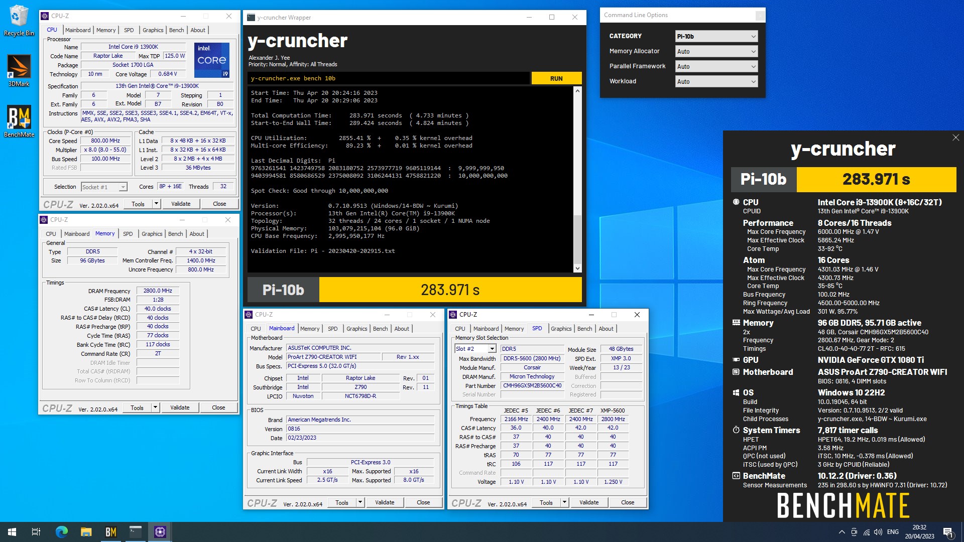Screen dimensions: 964x542
Task: Open SPD tab in CPU-Z Memory window
Action: 128,234
